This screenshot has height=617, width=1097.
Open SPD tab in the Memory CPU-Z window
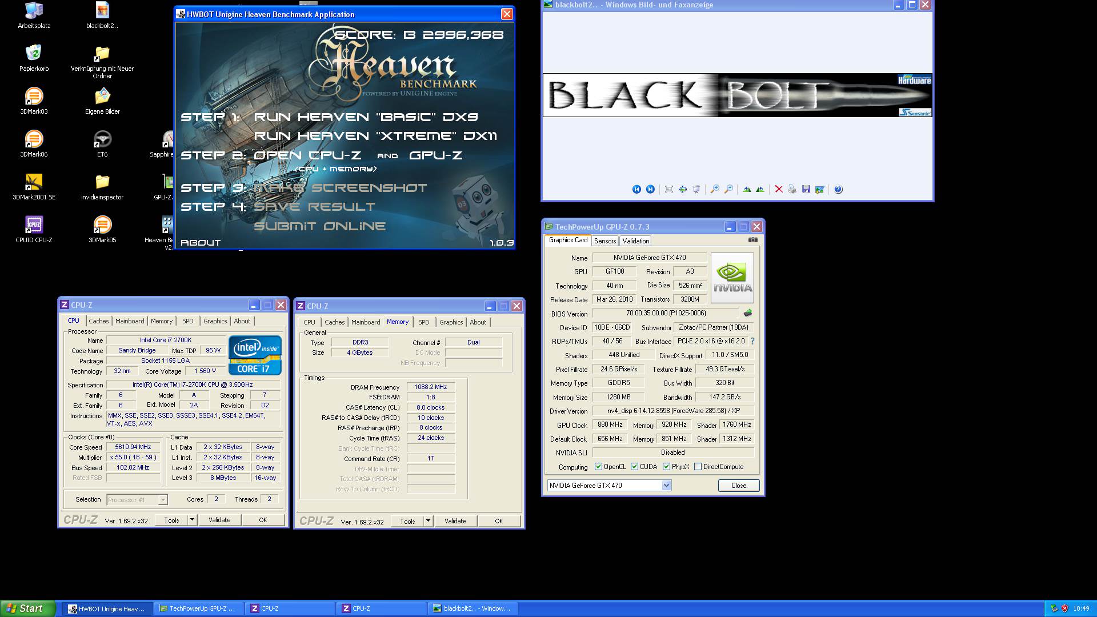coord(423,322)
